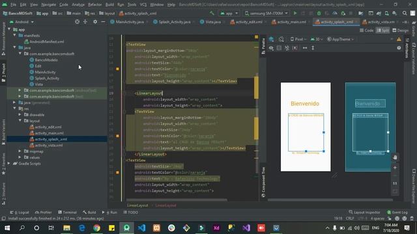Toggle the default margins icon in design toolbar
This screenshot has width=417, height=234.
tap(295, 48)
